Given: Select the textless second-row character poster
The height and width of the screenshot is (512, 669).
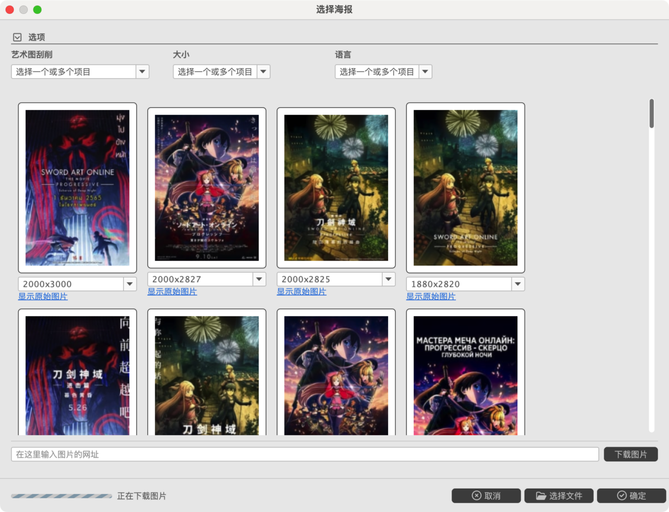Looking at the screenshot, I should pyautogui.click(x=336, y=372).
